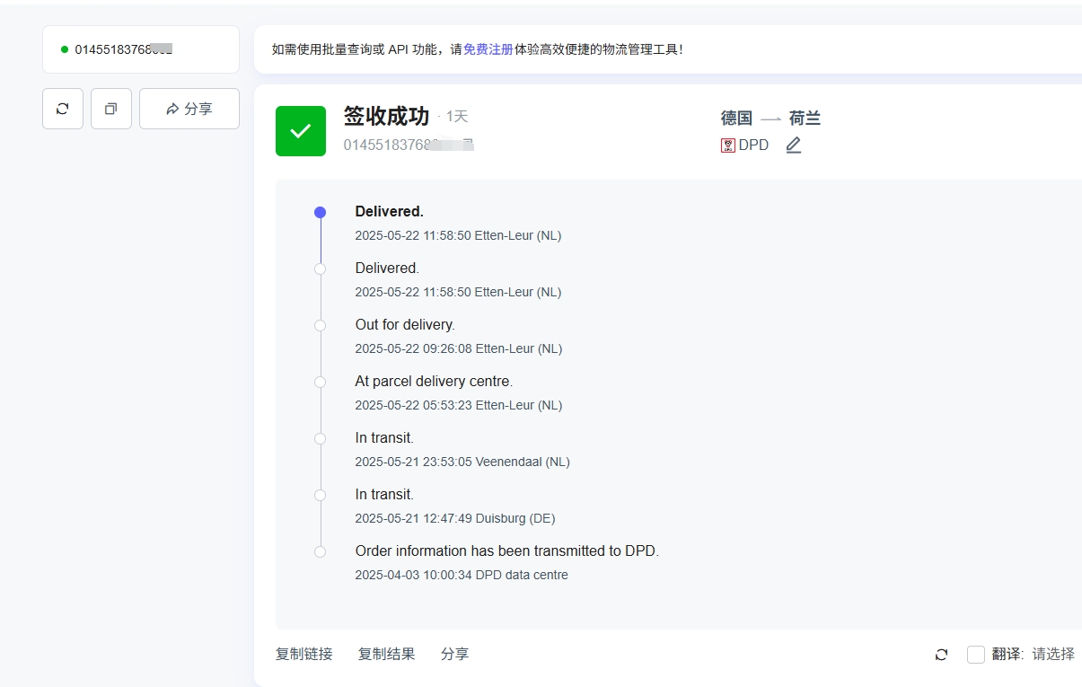Edit carrier using the pencil icon
The image size is (1082, 687).
(x=793, y=145)
